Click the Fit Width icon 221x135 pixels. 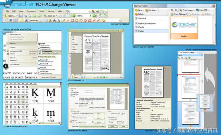[69, 16]
